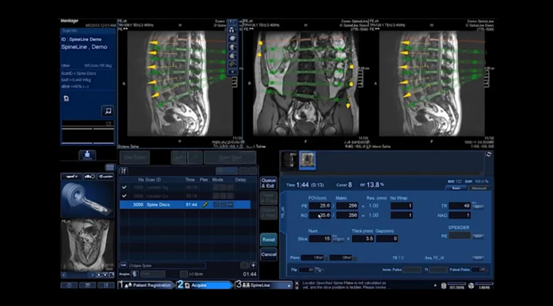Click the Gap (mm) field showing 0
Screen dimensions: 553x306
387,238
